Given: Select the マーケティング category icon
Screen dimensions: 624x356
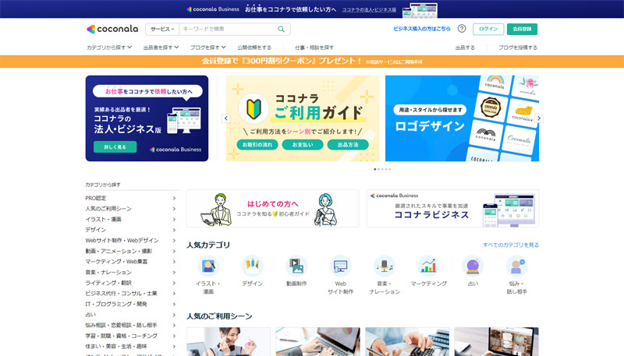Looking at the screenshot, I should (428, 266).
